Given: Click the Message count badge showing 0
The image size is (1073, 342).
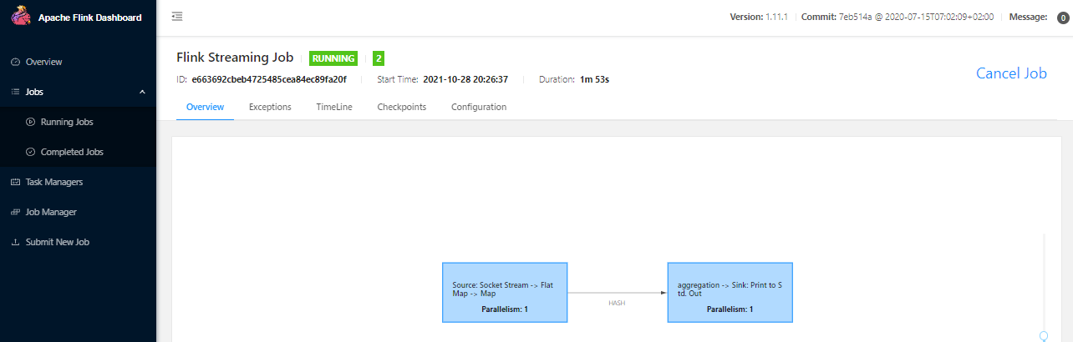Looking at the screenshot, I should coord(1063,18).
